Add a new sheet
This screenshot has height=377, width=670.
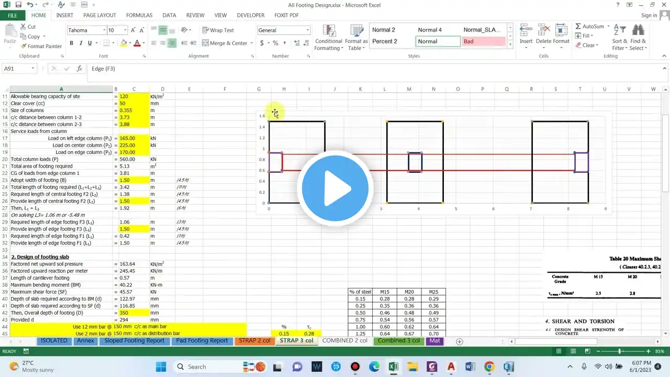[460, 341]
